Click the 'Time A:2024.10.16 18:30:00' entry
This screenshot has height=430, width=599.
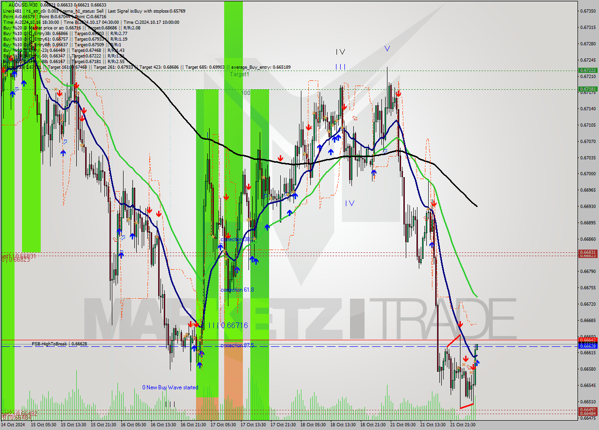(31, 22)
